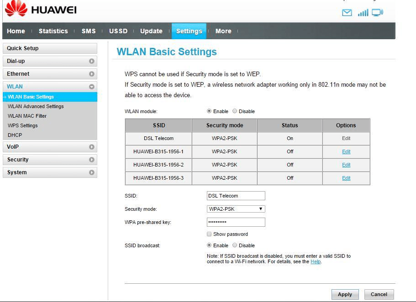The image size is (416, 302).
Task: Open the Security mode dropdown
Action: 236,209
